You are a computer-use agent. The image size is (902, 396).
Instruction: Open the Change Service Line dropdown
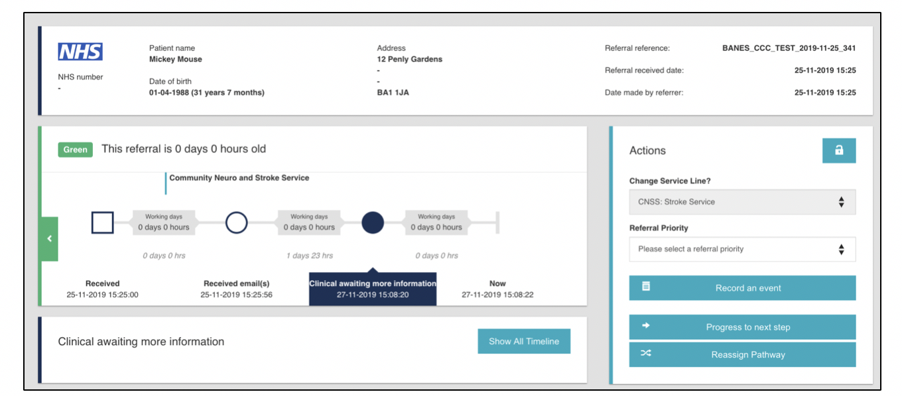point(742,202)
